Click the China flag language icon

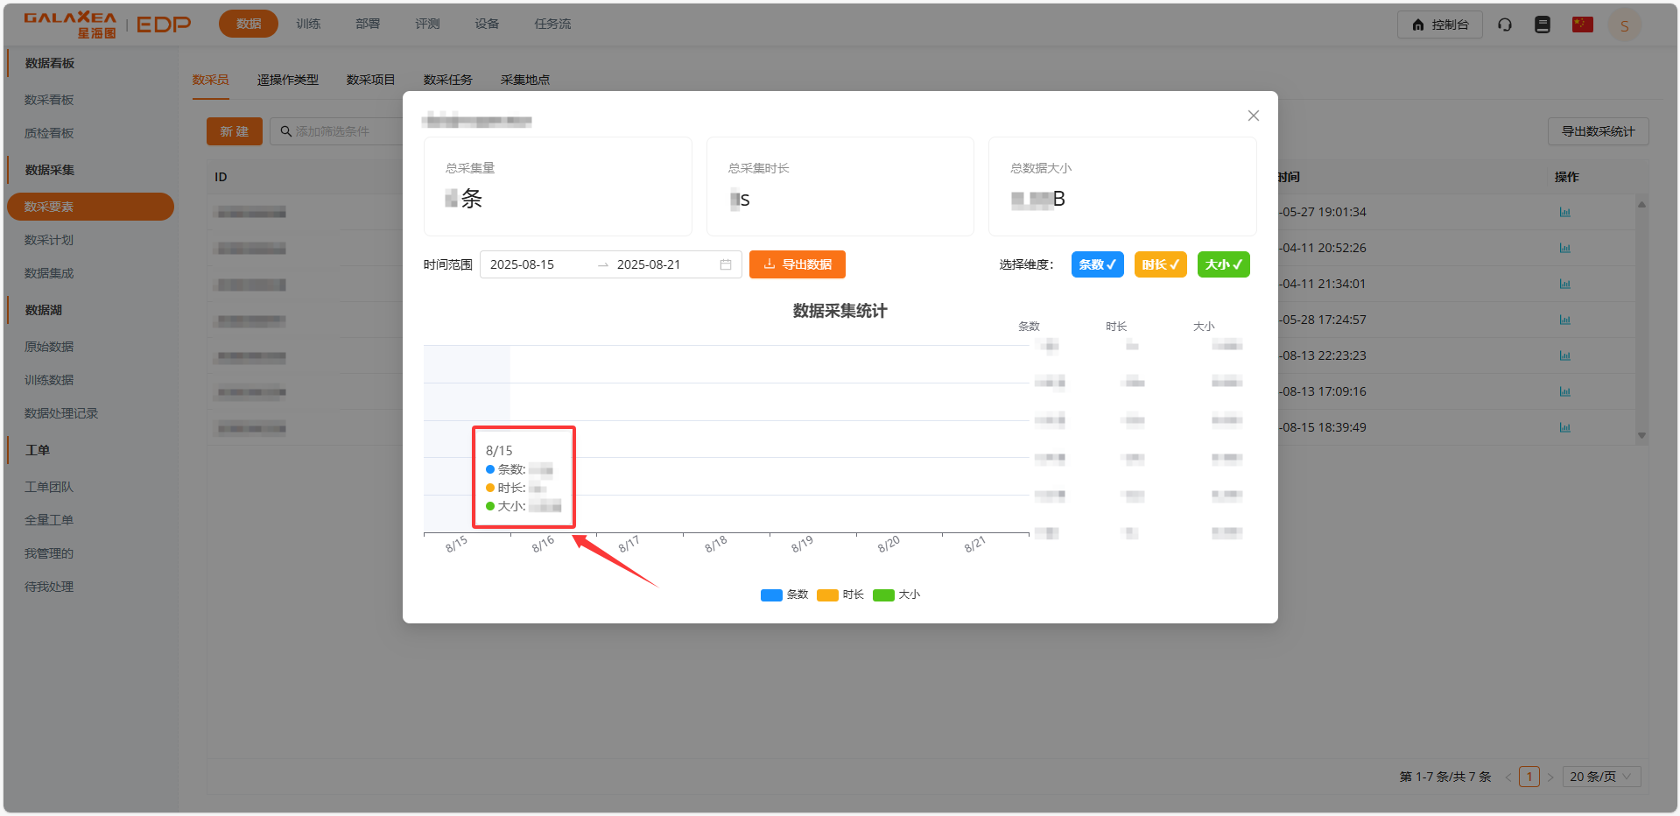coord(1581,24)
